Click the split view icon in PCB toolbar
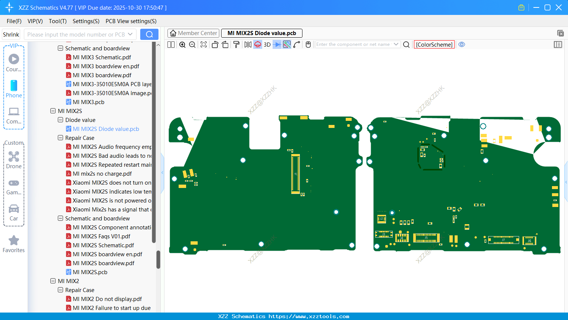Viewport: 568px width, 320px height. [171, 45]
